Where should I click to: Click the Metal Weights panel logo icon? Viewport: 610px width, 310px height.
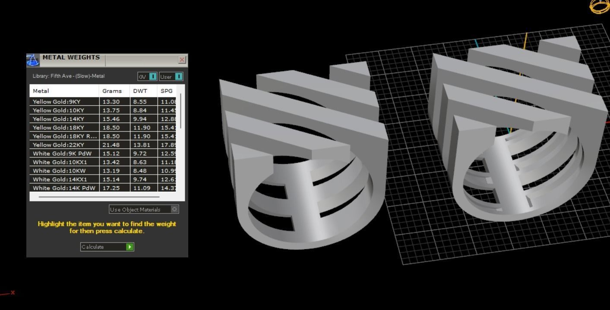tap(33, 60)
